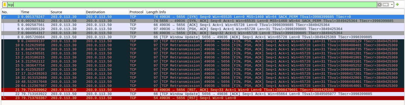The width and height of the screenshot is (405, 105).
Task: Apply the display filter with the arrow button
Action: (x=386, y=5)
